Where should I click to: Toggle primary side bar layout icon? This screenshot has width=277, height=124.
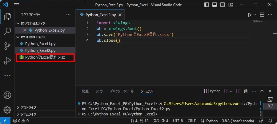[206, 5]
